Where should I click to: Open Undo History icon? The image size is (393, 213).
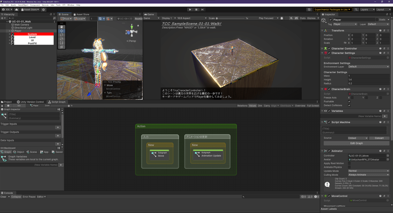(x=309, y=10)
